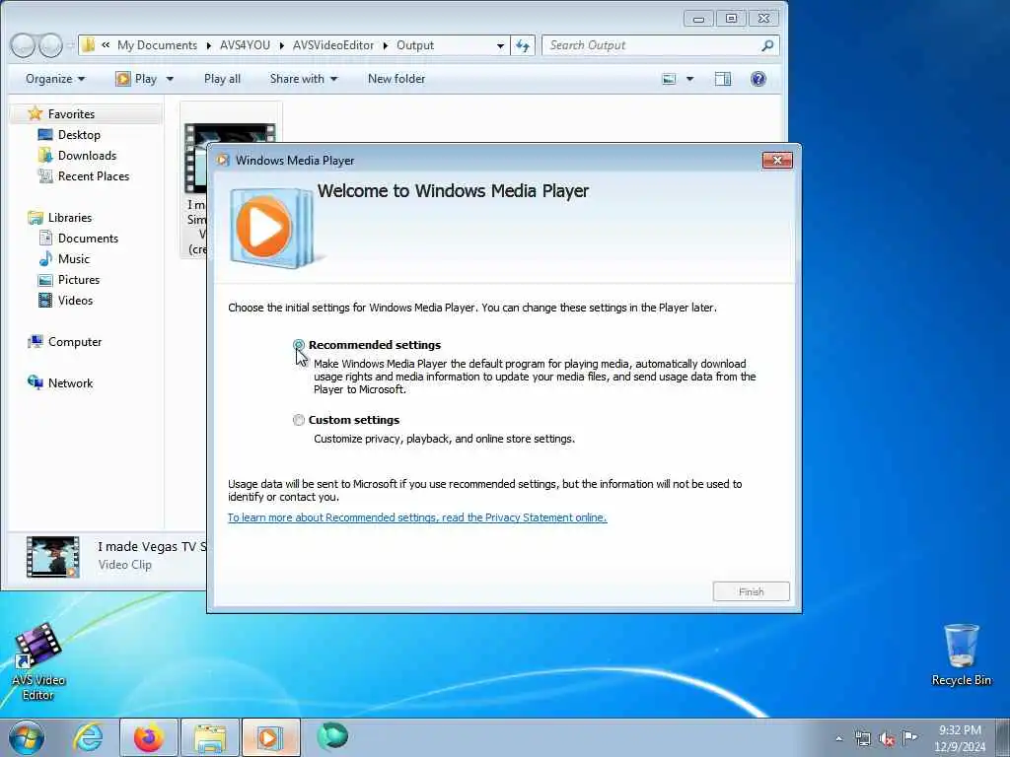Click the network tray icon

pos(862,738)
